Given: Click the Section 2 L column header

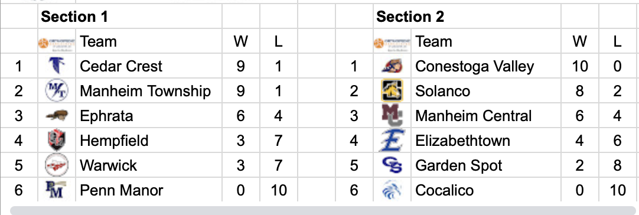Looking at the screenshot, I should 617,41.
